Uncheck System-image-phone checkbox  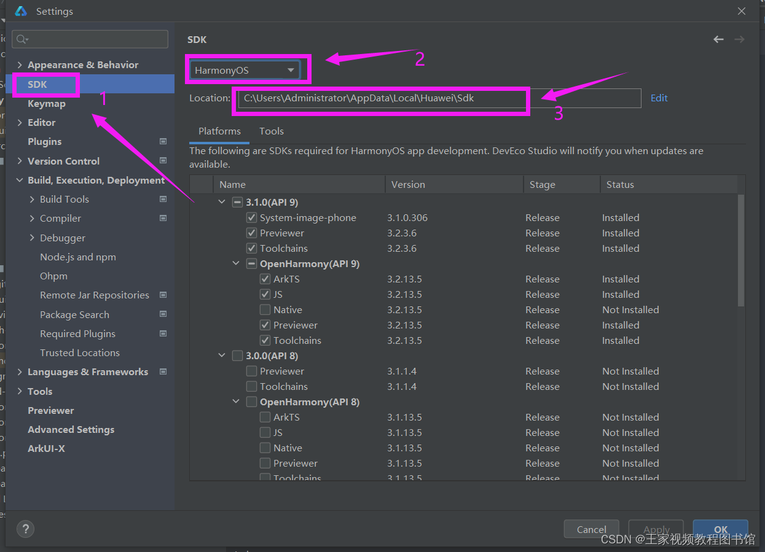(251, 217)
